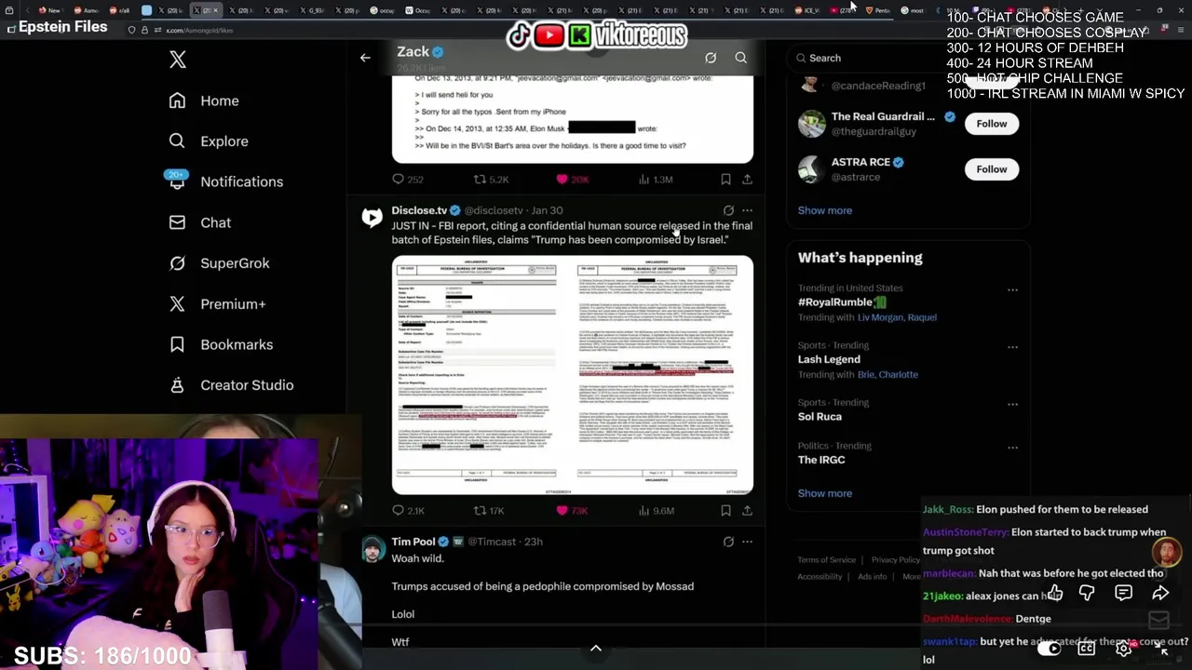Open the Lash Legend trending topic
The width and height of the screenshot is (1192, 670).
click(x=829, y=359)
